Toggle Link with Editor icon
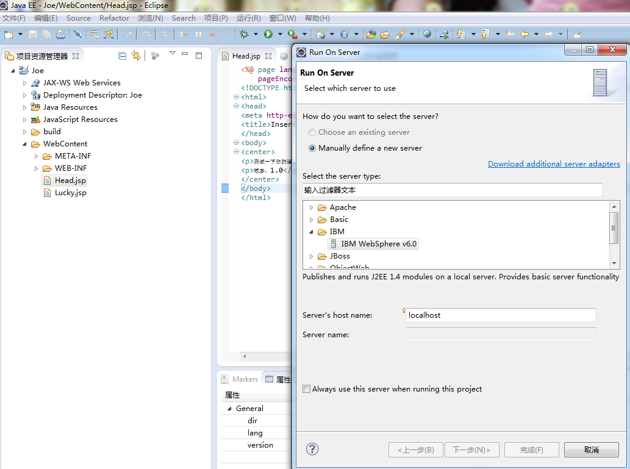Screen dimensions: 630x469 point(136,56)
